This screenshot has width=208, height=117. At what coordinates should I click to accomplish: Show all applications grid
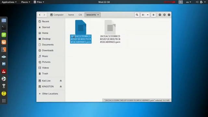pyautogui.click(x=4, y=101)
